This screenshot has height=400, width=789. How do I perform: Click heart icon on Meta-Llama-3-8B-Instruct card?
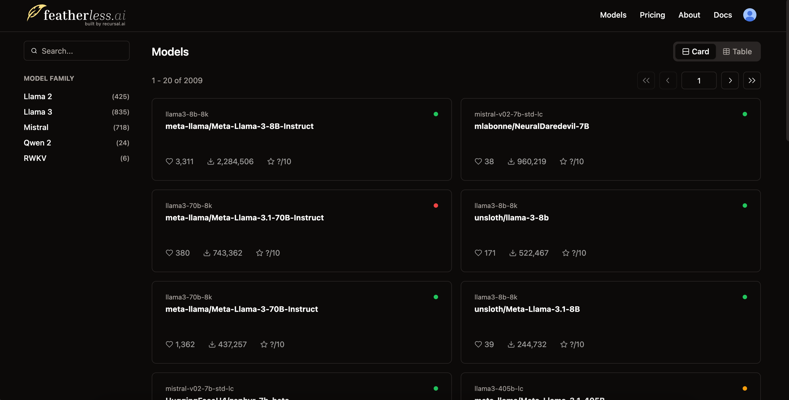point(169,161)
